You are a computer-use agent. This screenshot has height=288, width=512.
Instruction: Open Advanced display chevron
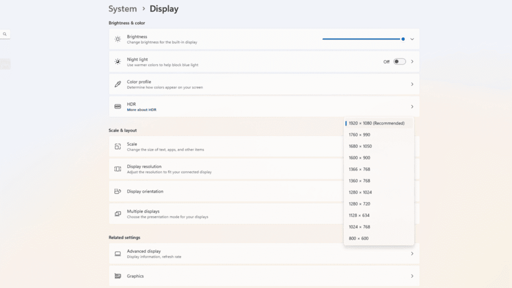412,253
